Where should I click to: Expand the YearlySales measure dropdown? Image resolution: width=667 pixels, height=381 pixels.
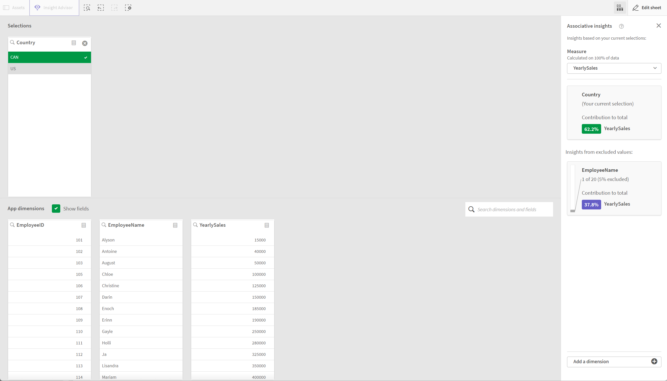(x=655, y=68)
